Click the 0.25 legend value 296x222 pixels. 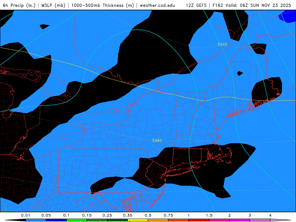pos(107,215)
